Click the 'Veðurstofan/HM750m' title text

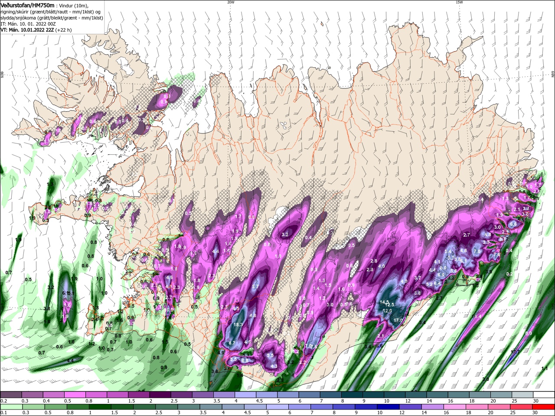pos(27,5)
